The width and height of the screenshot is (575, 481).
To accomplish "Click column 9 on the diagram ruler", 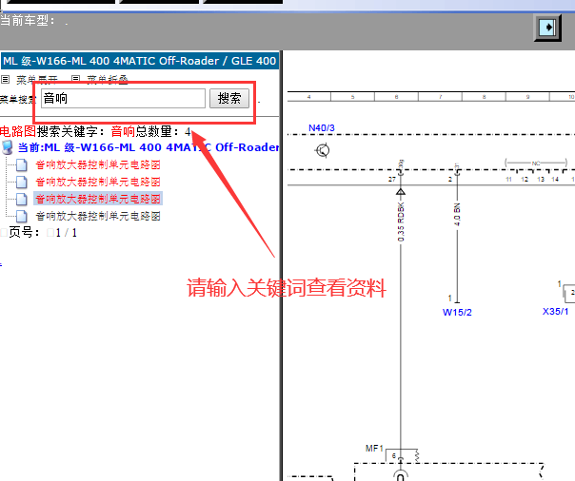I will coord(527,97).
